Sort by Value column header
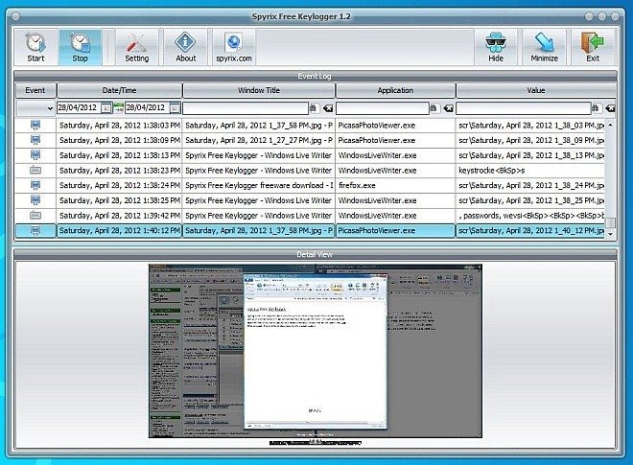The image size is (633, 465). 536,90
